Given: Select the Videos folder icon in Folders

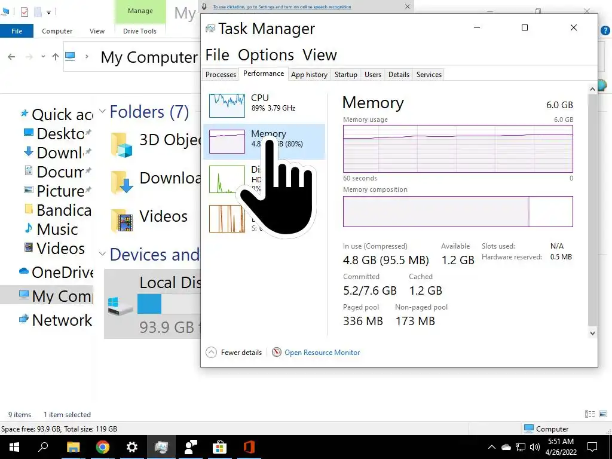Looking at the screenshot, I should pyautogui.click(x=122, y=221).
